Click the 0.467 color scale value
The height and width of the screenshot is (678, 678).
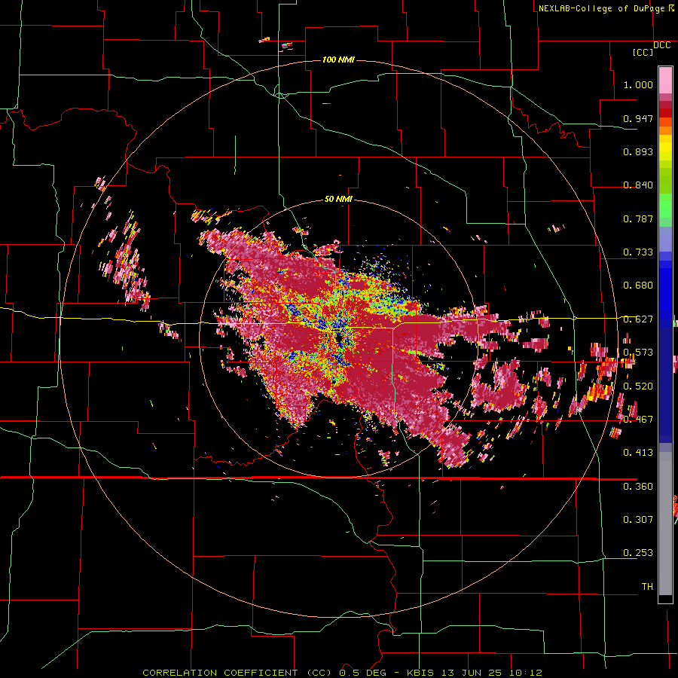point(638,420)
